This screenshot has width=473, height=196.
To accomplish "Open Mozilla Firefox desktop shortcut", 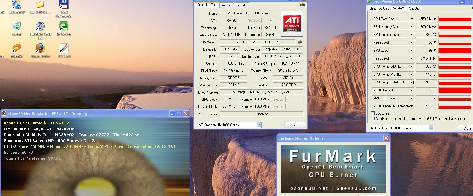I will pyautogui.click(x=40, y=51).
